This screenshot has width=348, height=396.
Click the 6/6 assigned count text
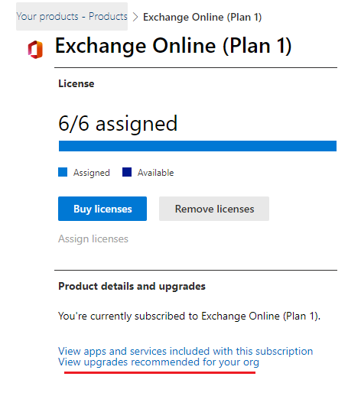[118, 124]
